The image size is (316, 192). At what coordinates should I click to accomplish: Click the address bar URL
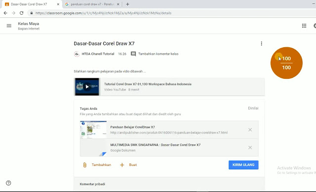pos(103,13)
